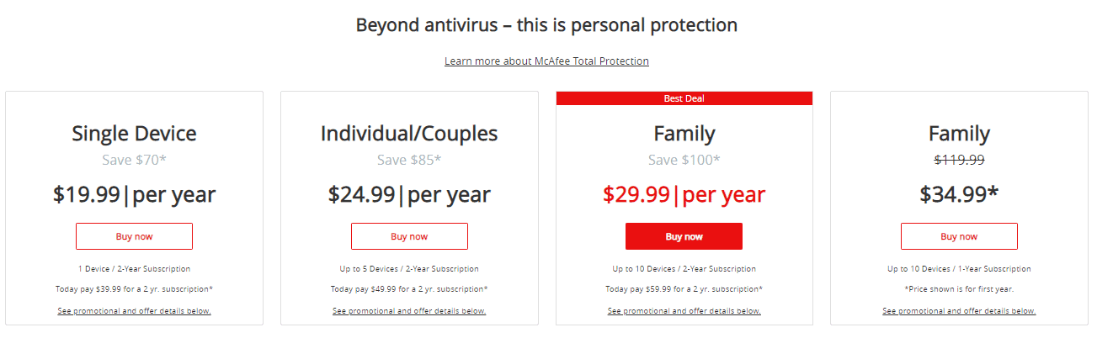
Task: Click the Beyond antivirus page heading
Action: pyautogui.click(x=546, y=25)
